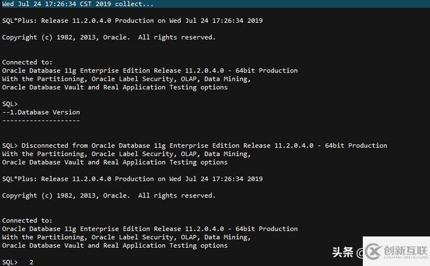
Task: Click the 头条 watermark text
Action: tap(343, 253)
